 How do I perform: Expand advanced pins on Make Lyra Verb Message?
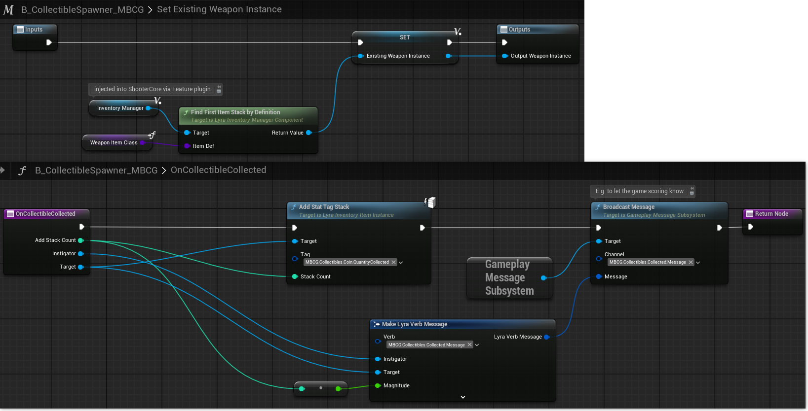click(462, 397)
